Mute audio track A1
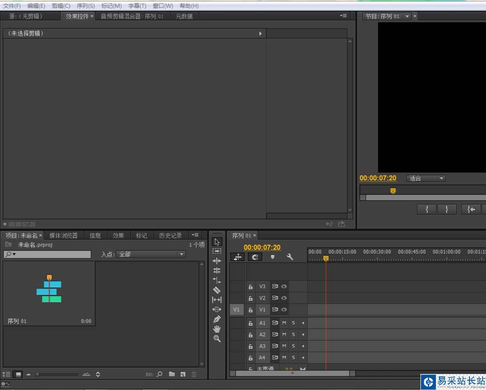Viewport: 486px width, 390px height. (x=284, y=323)
